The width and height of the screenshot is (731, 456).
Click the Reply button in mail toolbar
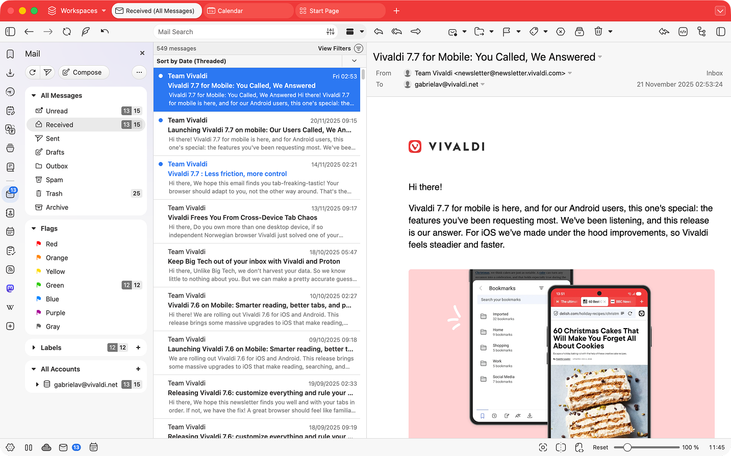(379, 32)
